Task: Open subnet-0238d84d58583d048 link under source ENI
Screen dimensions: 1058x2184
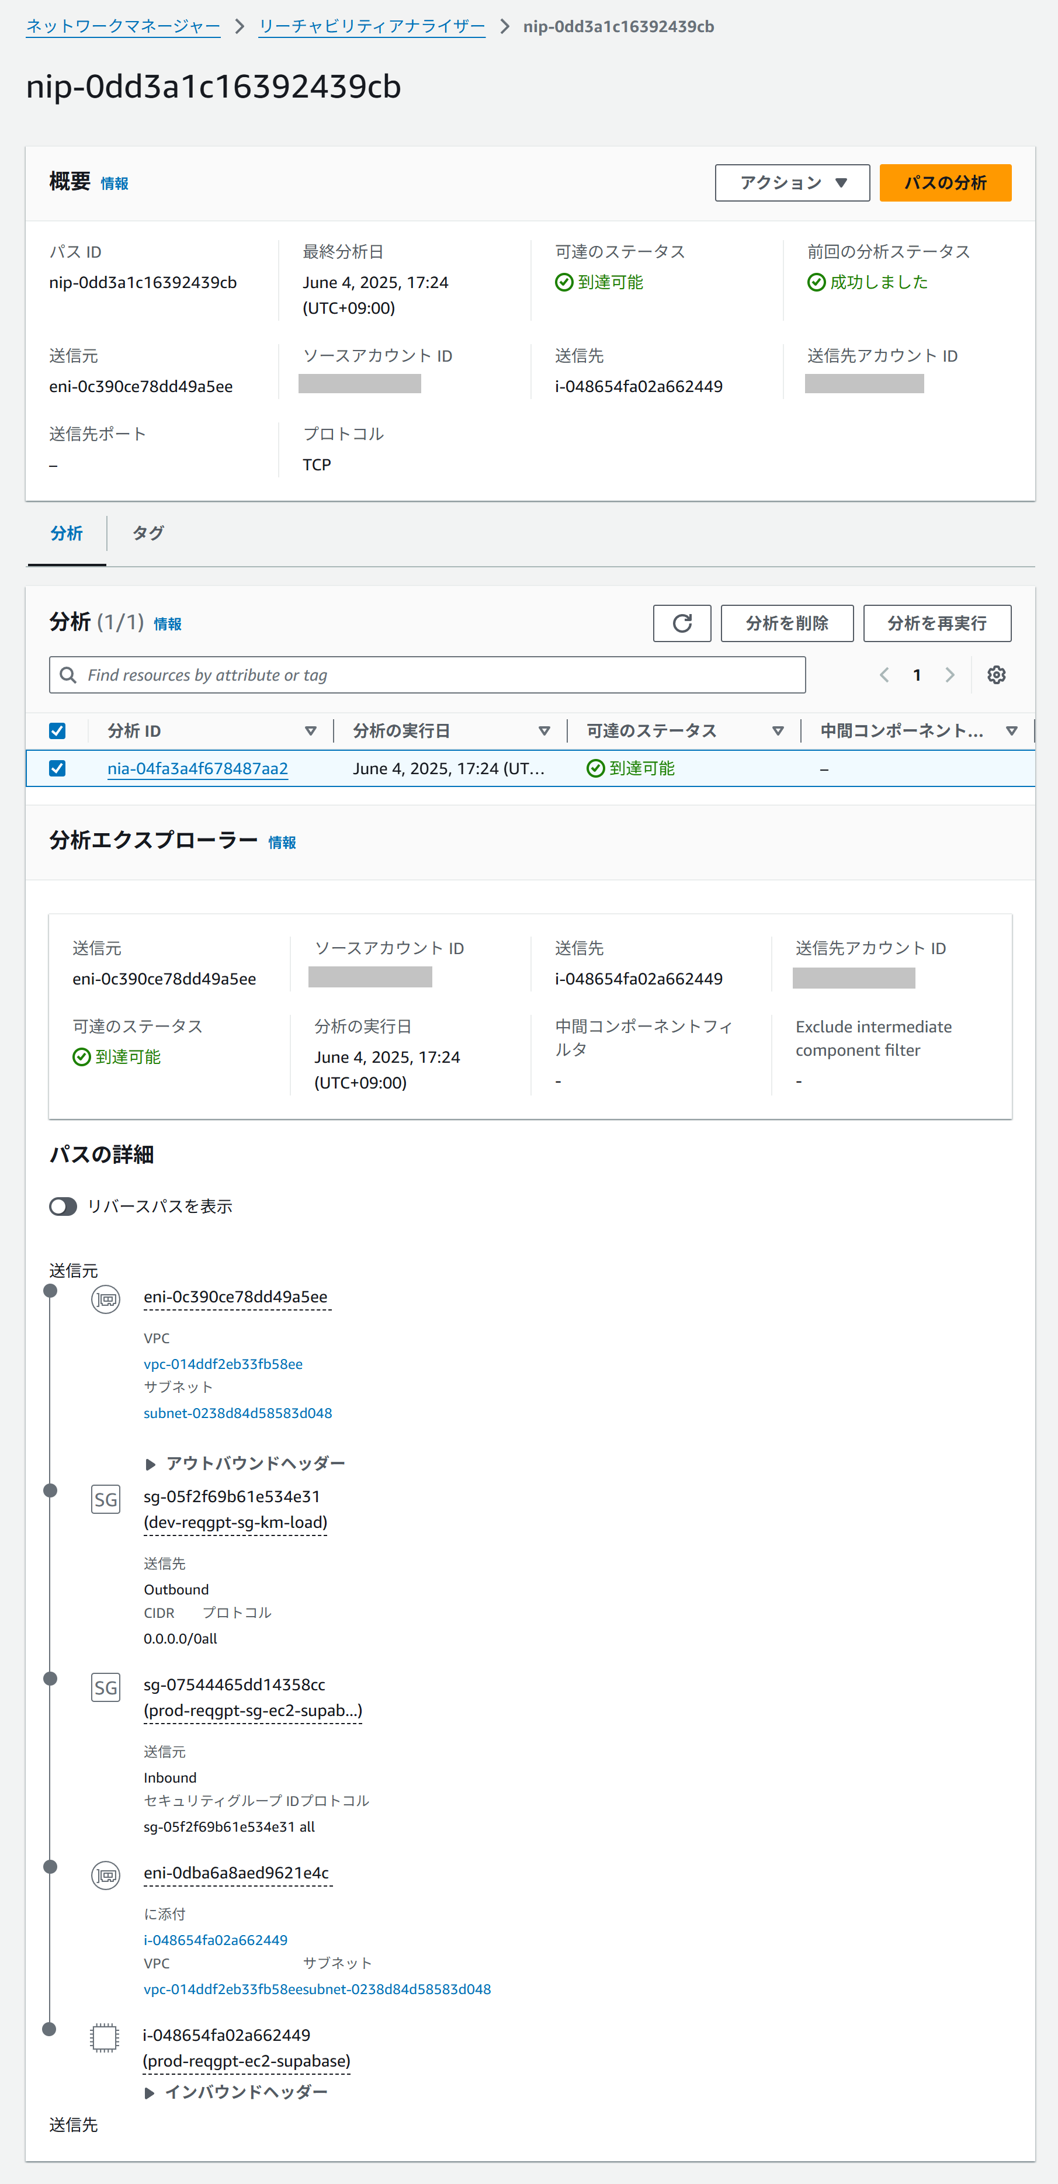Action: (237, 1413)
